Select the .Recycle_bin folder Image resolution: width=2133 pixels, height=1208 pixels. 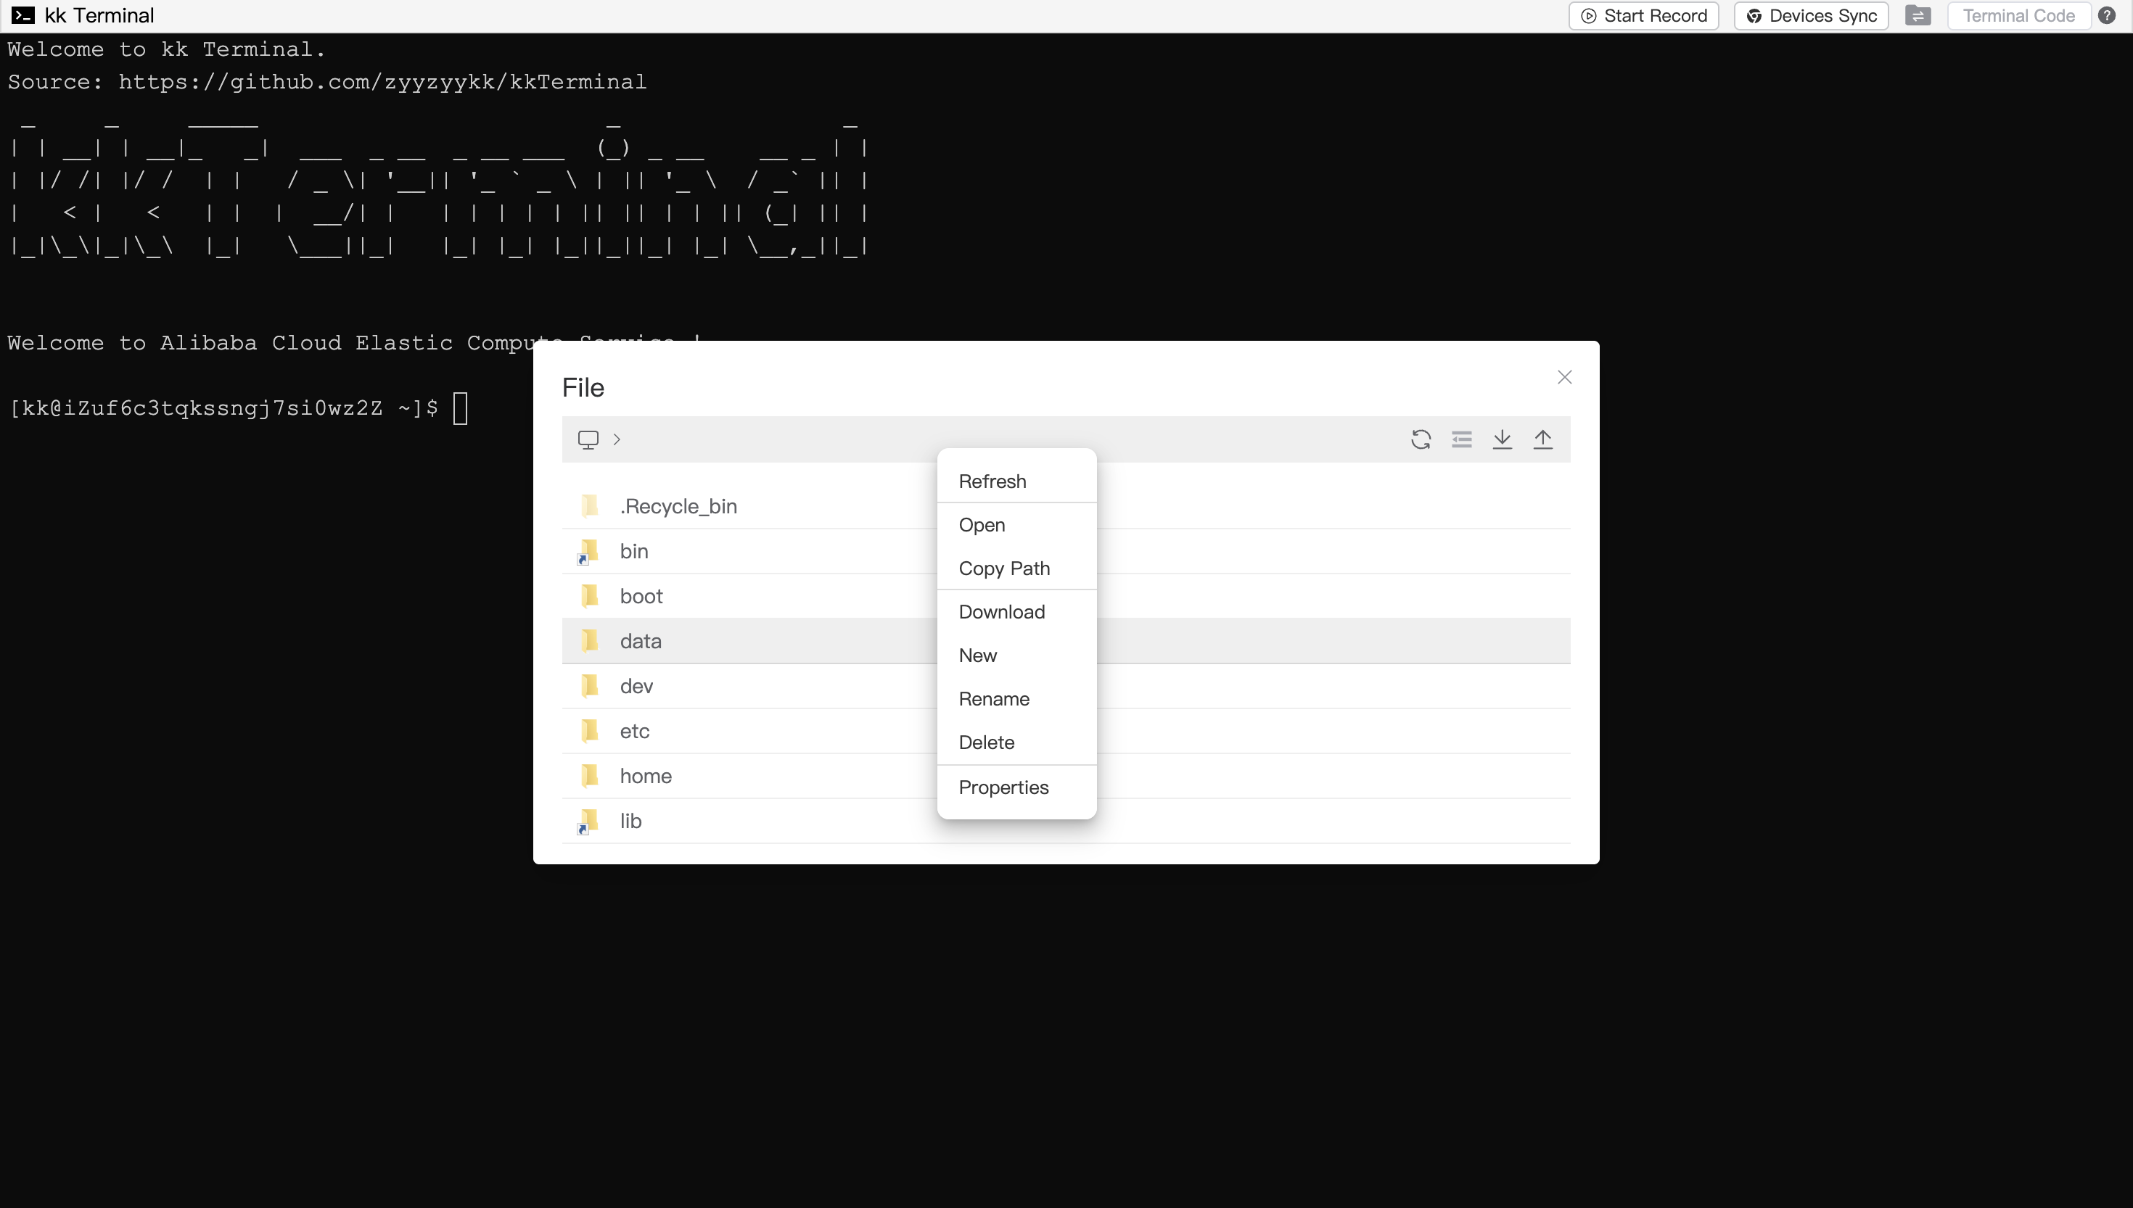pyautogui.click(x=678, y=506)
